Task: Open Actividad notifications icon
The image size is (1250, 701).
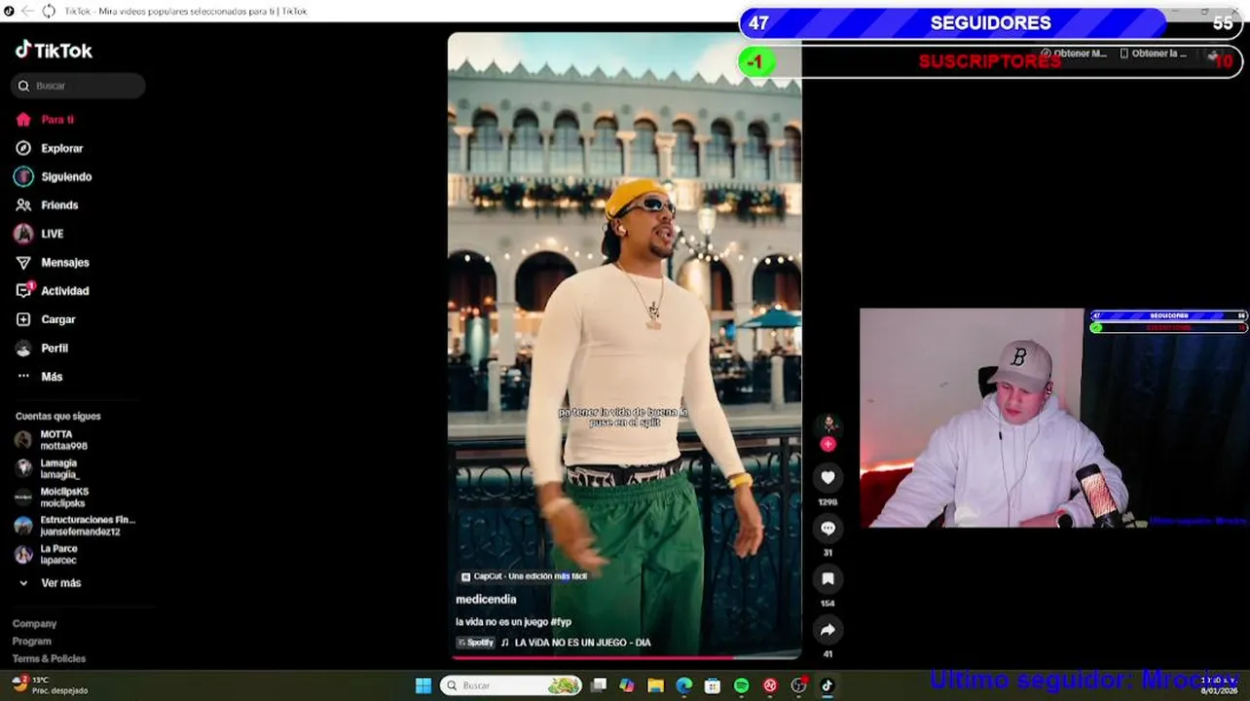Action: click(24, 290)
